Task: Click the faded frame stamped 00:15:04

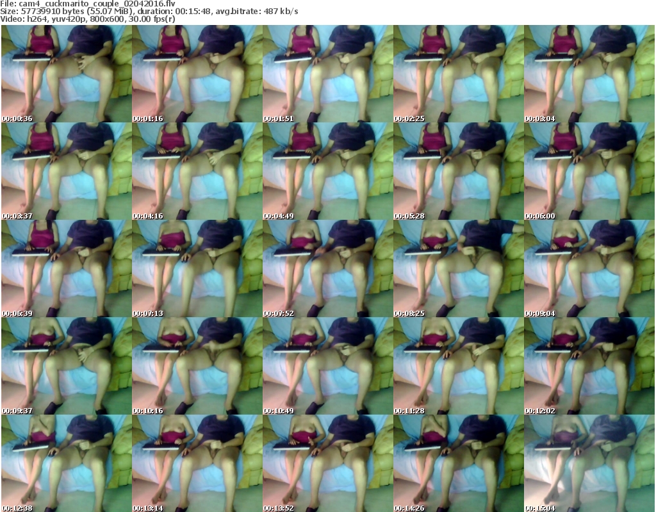Action: [x=589, y=463]
